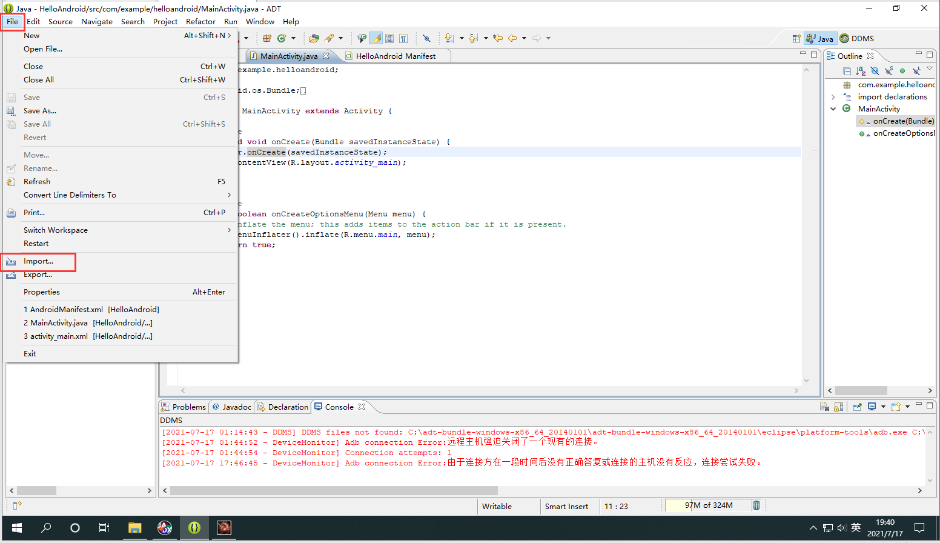Image resolution: width=940 pixels, height=543 pixels.
Task: Click the Previous Annotation arrow icon
Action: coord(473,38)
